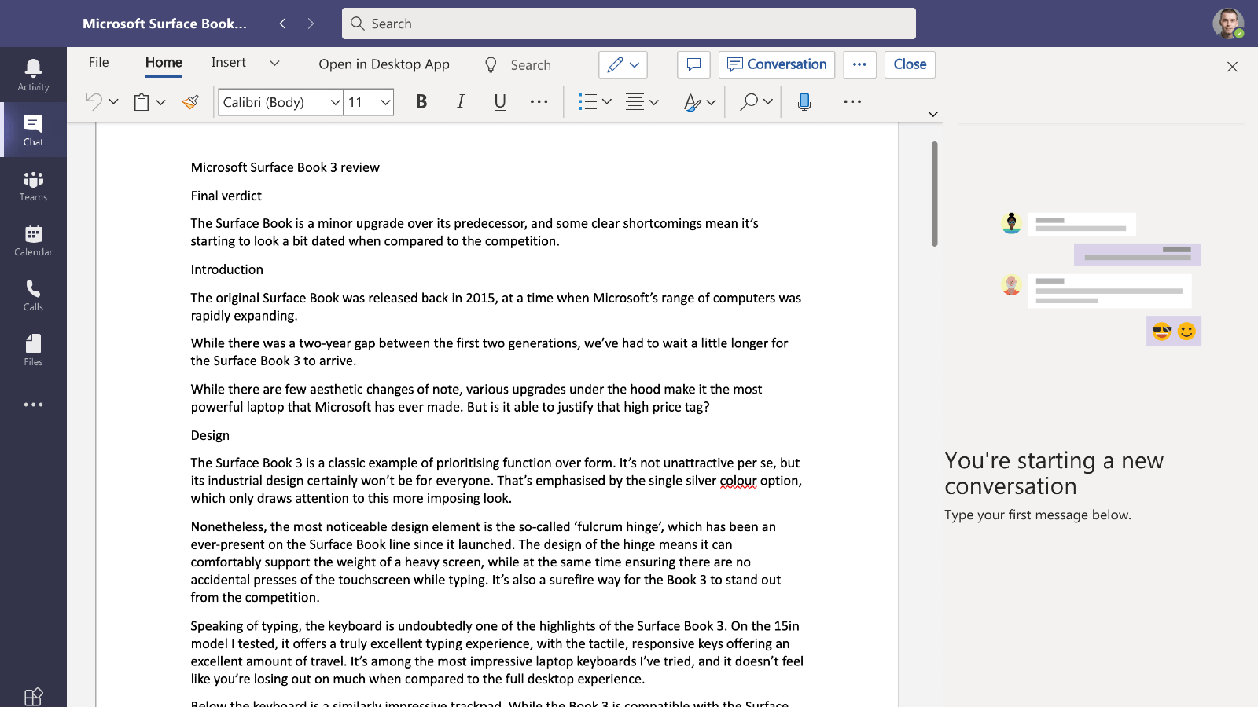This screenshot has height=707, width=1258.
Task: Select the Format Painter brush
Action: point(189,101)
